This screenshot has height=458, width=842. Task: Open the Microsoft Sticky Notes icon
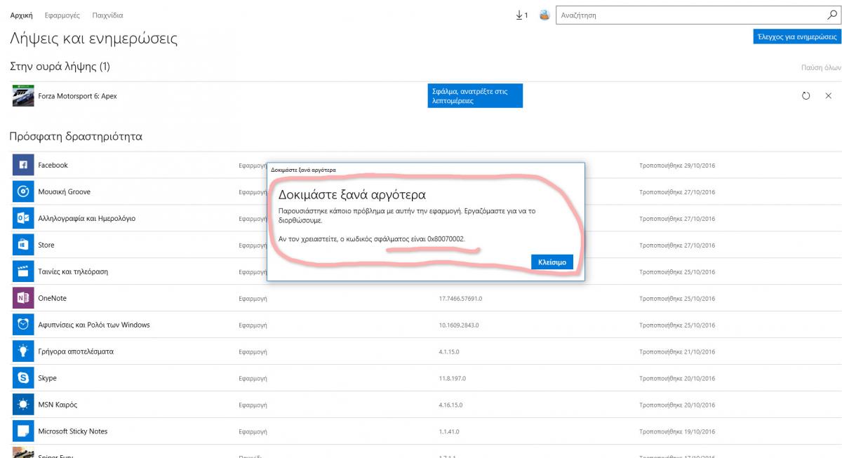23,432
